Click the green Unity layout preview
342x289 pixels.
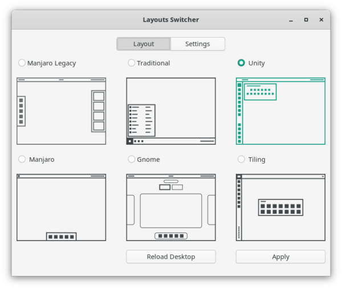[280, 111]
